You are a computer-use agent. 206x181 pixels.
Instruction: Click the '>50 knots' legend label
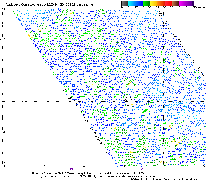pyautogui.click(x=198, y=8)
